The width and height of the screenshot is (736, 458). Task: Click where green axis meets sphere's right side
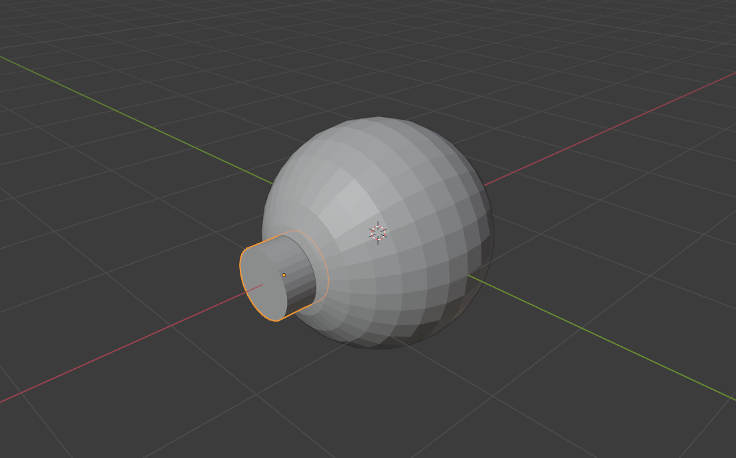tap(468, 275)
